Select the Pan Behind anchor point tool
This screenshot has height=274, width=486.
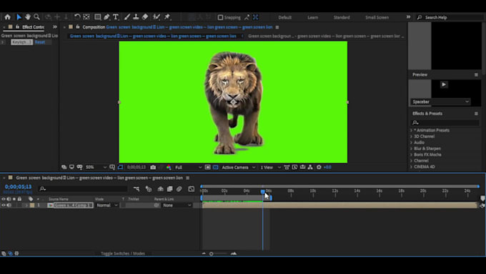[x=86, y=17]
